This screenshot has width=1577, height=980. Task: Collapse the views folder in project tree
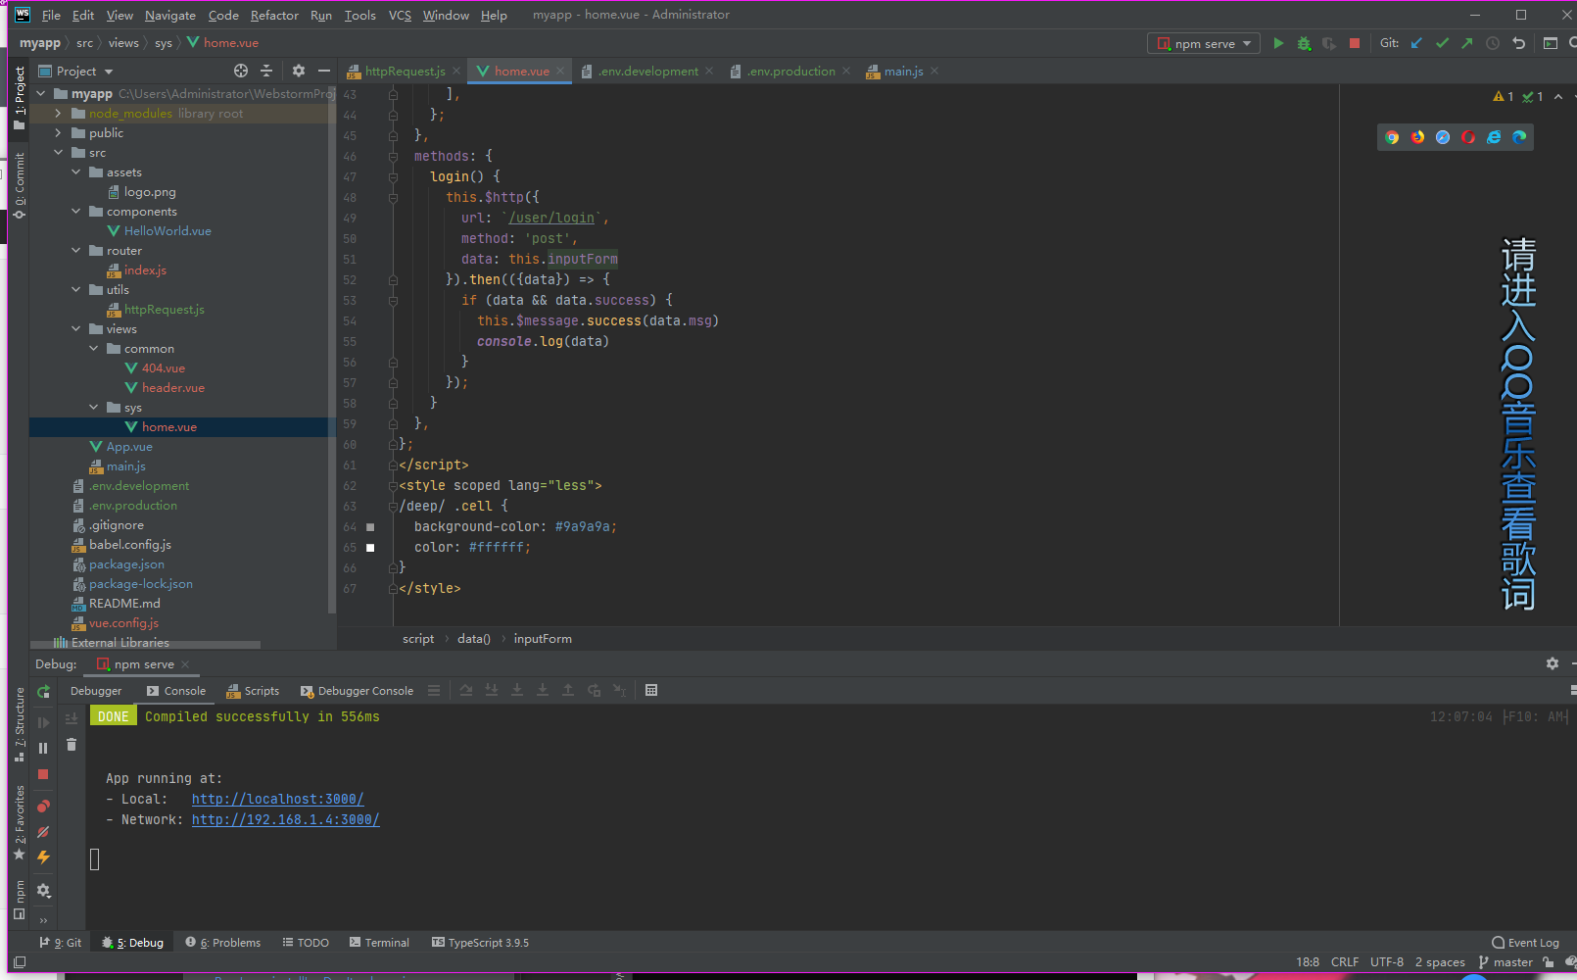coord(75,329)
